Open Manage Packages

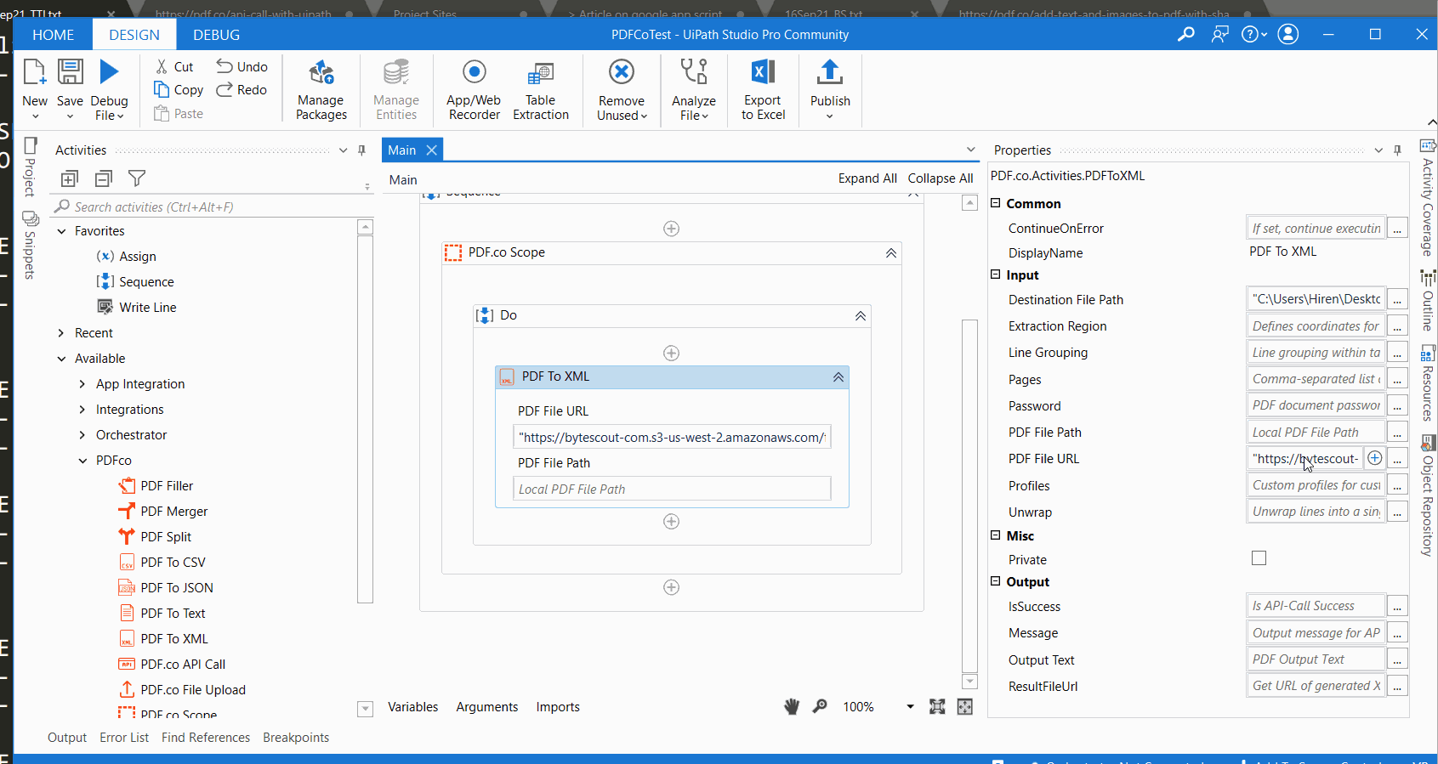321,90
